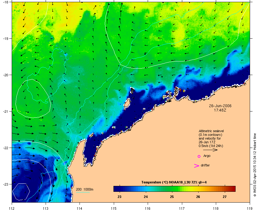The height and width of the screenshot is (210, 259).
Task: Click the longitude axis label 118
Action: tap(216, 208)
